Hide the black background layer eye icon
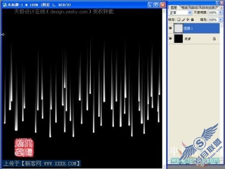Image resolution: width=225 pixels, height=169 pixels. 171,39
